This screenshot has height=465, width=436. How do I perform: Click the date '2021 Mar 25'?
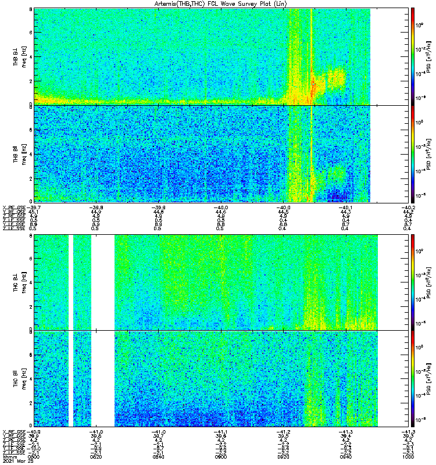tap(18, 461)
